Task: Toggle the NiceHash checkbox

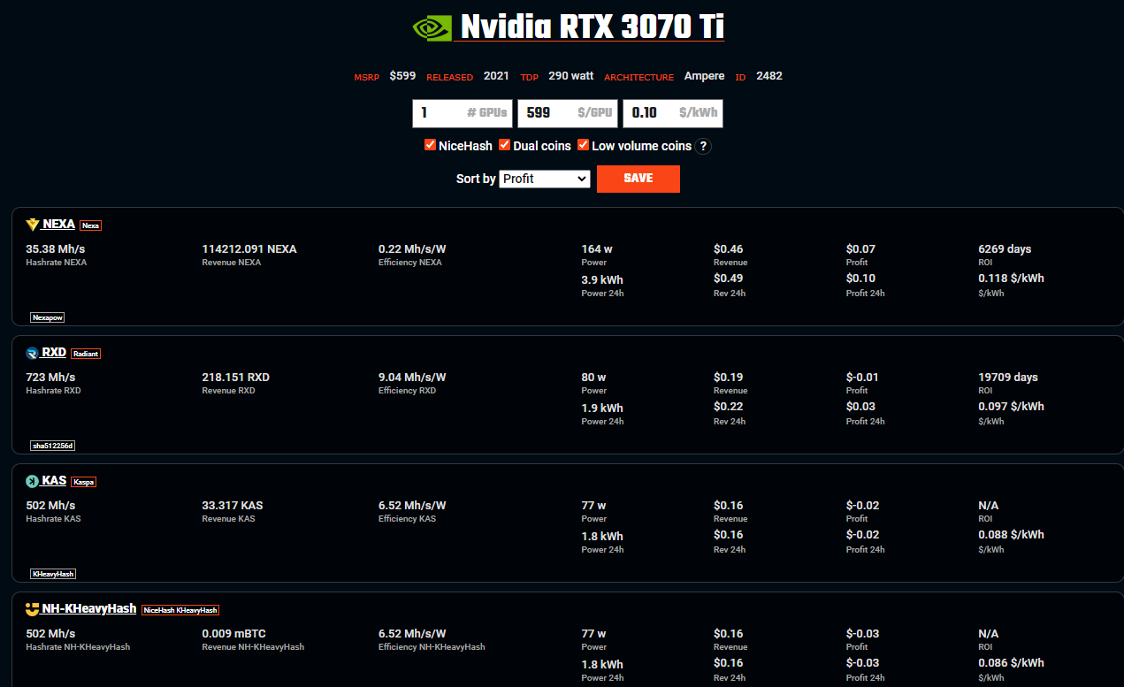Action: (430, 145)
